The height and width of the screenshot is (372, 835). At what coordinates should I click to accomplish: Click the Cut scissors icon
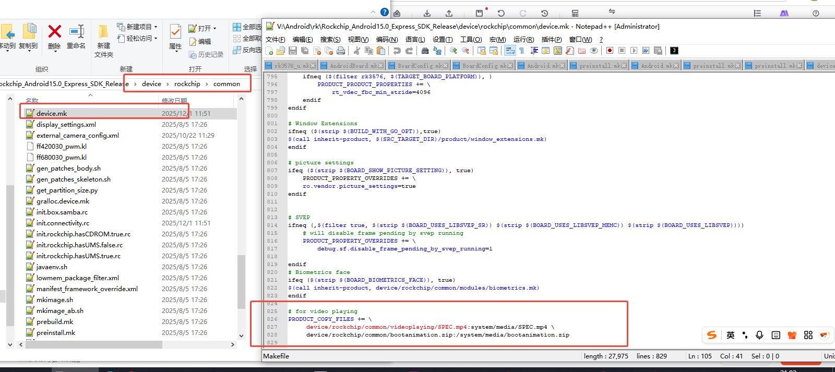coord(357,51)
